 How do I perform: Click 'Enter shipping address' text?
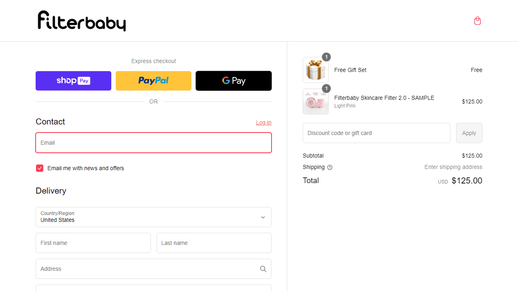click(x=453, y=167)
